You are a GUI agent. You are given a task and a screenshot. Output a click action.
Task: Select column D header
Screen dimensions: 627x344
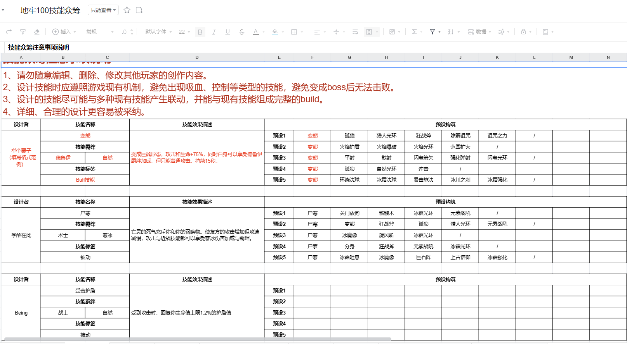[x=197, y=57]
